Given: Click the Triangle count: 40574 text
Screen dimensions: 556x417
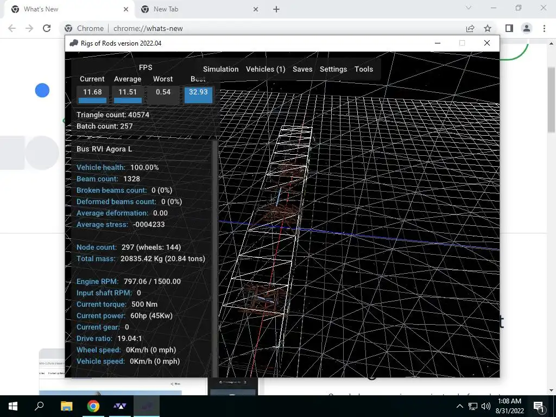Looking at the screenshot, I should (x=113, y=115).
